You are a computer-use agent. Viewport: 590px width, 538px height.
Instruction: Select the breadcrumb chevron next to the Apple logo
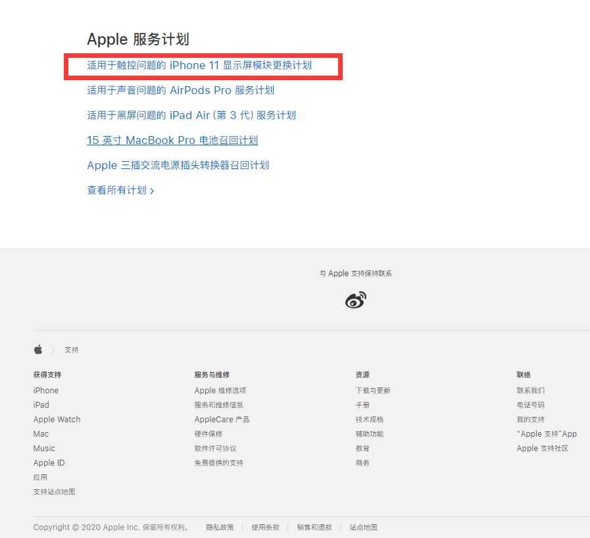pyautogui.click(x=53, y=349)
